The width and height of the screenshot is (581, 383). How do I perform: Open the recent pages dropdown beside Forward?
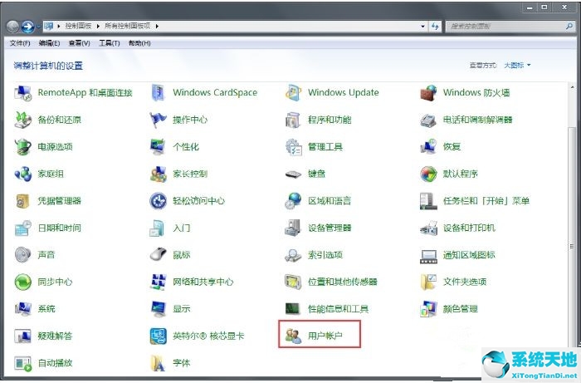tap(38, 27)
